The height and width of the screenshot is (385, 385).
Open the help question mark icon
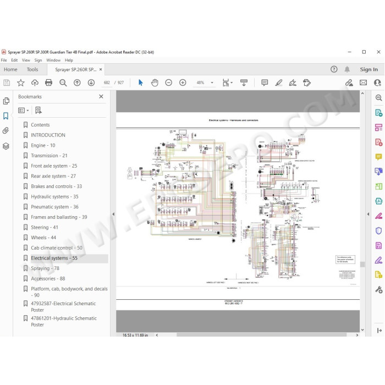click(334, 69)
